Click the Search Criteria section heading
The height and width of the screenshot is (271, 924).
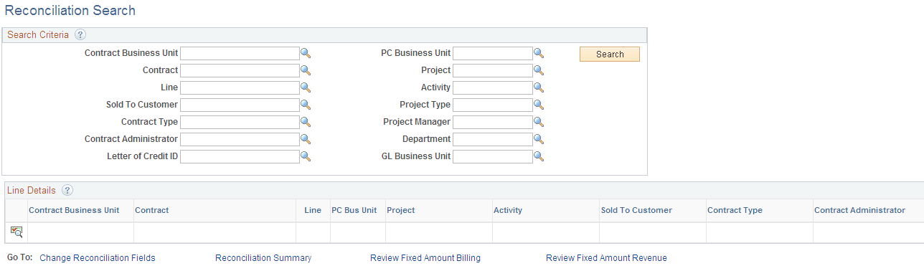tap(38, 34)
